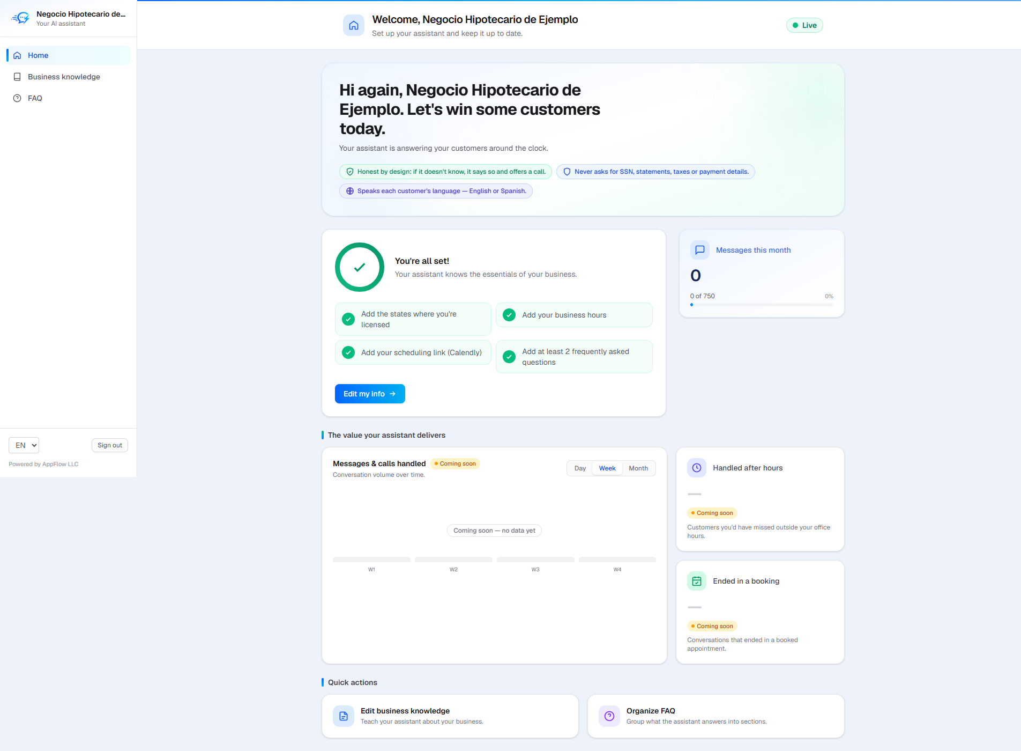Click the Coming soon badge in Ended in a booking
The height and width of the screenshot is (751, 1021).
point(712,626)
